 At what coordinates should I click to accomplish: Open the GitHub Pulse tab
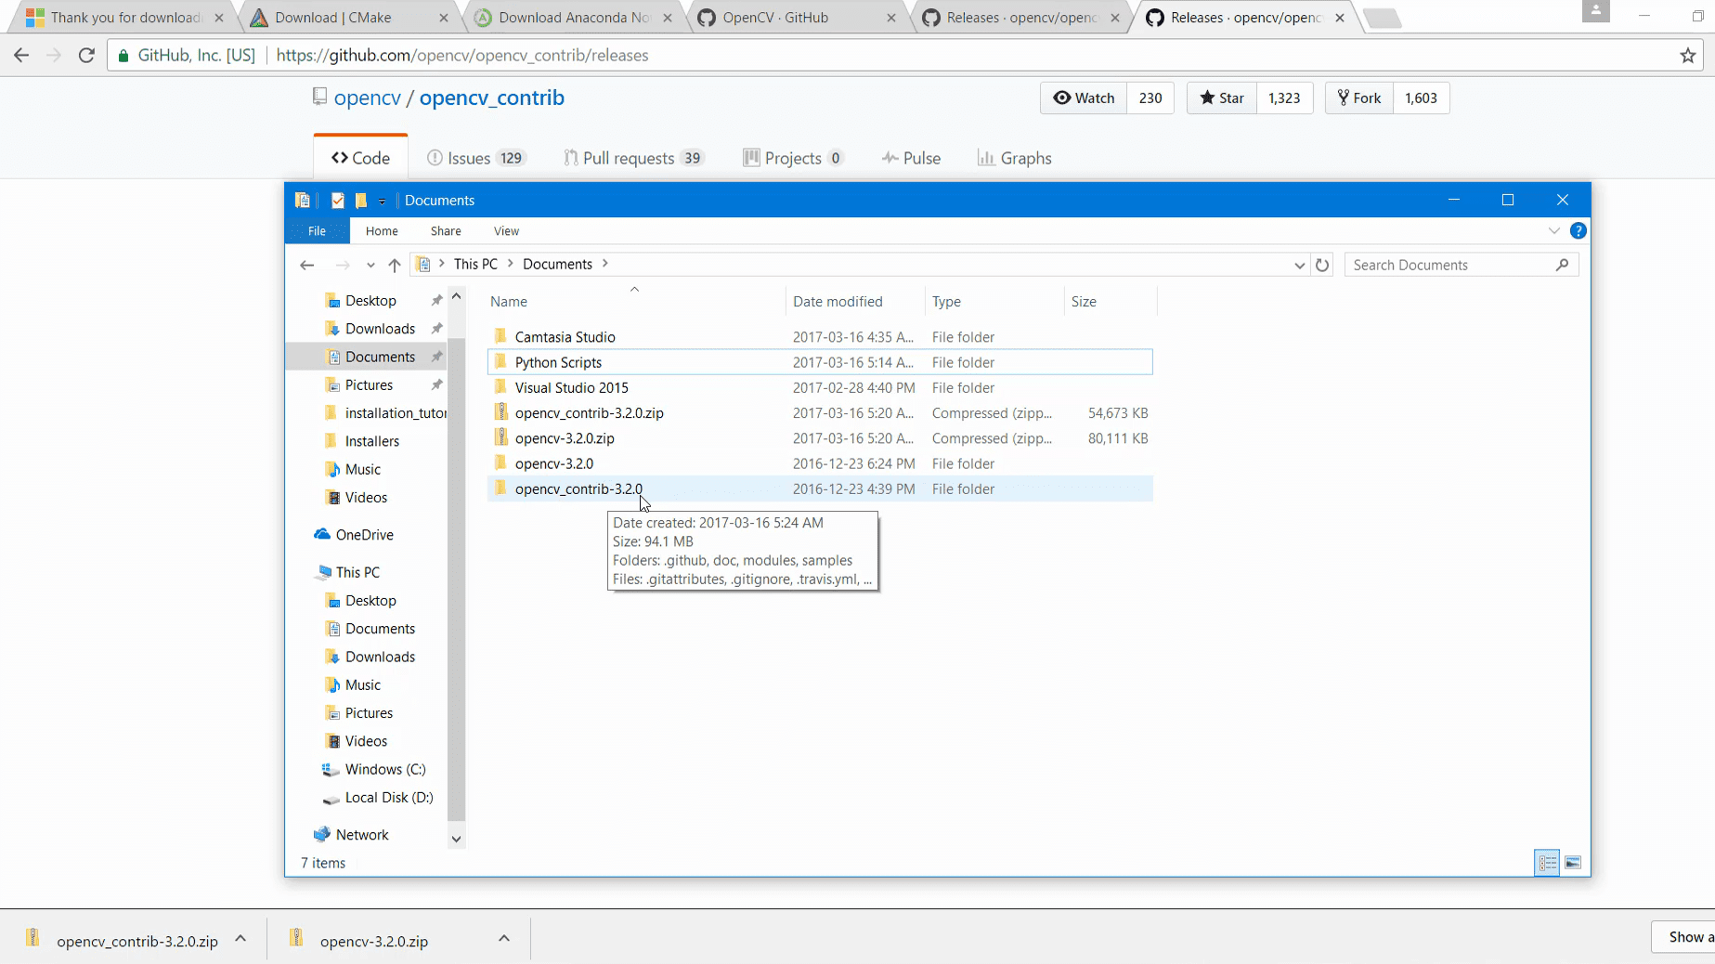912,158
